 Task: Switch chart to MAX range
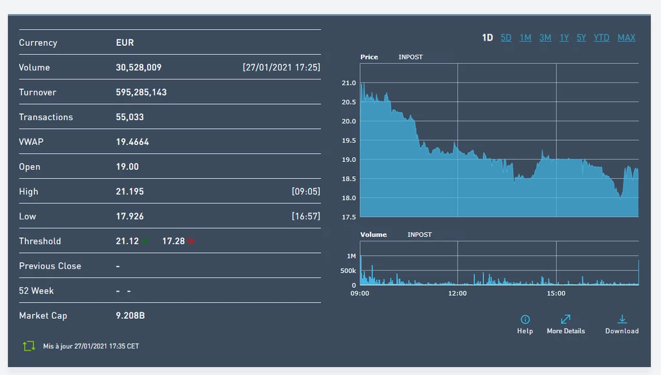point(626,37)
